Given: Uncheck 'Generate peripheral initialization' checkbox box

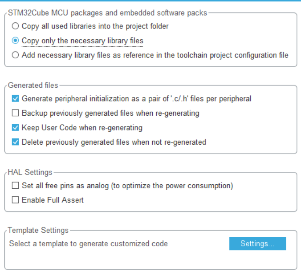Looking at the screenshot, I should click(16, 98).
